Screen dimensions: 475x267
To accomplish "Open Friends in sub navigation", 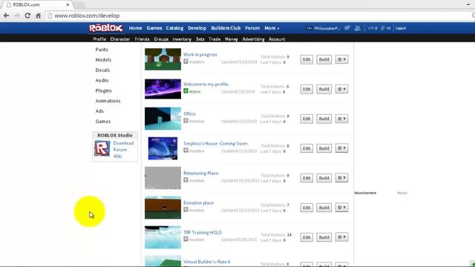I will click(x=142, y=39).
